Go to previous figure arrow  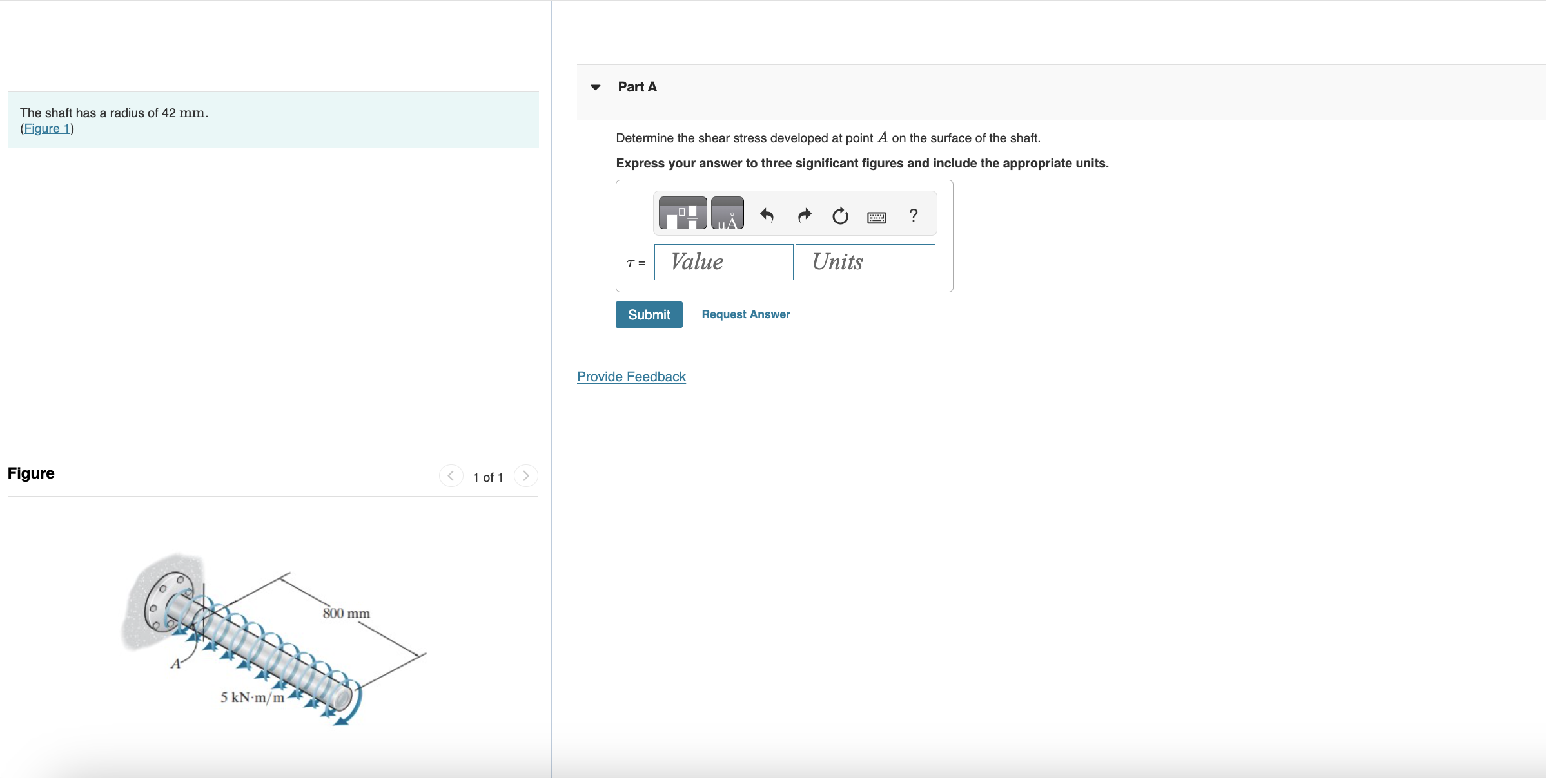pos(451,476)
